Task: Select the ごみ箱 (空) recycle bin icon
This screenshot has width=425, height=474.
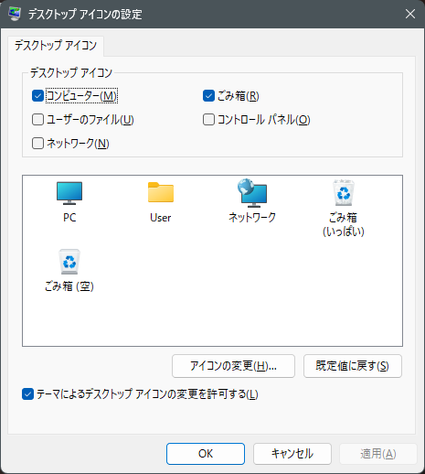Action: 69,262
